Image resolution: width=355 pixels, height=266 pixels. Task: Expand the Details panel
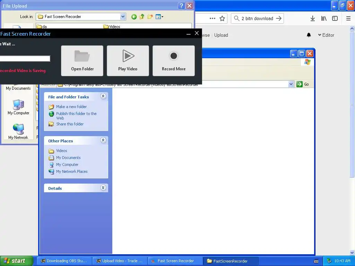103,188
